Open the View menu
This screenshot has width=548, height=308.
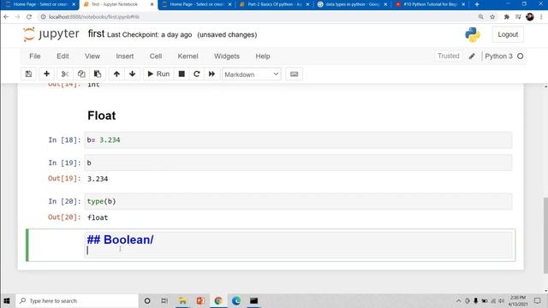pos(92,56)
